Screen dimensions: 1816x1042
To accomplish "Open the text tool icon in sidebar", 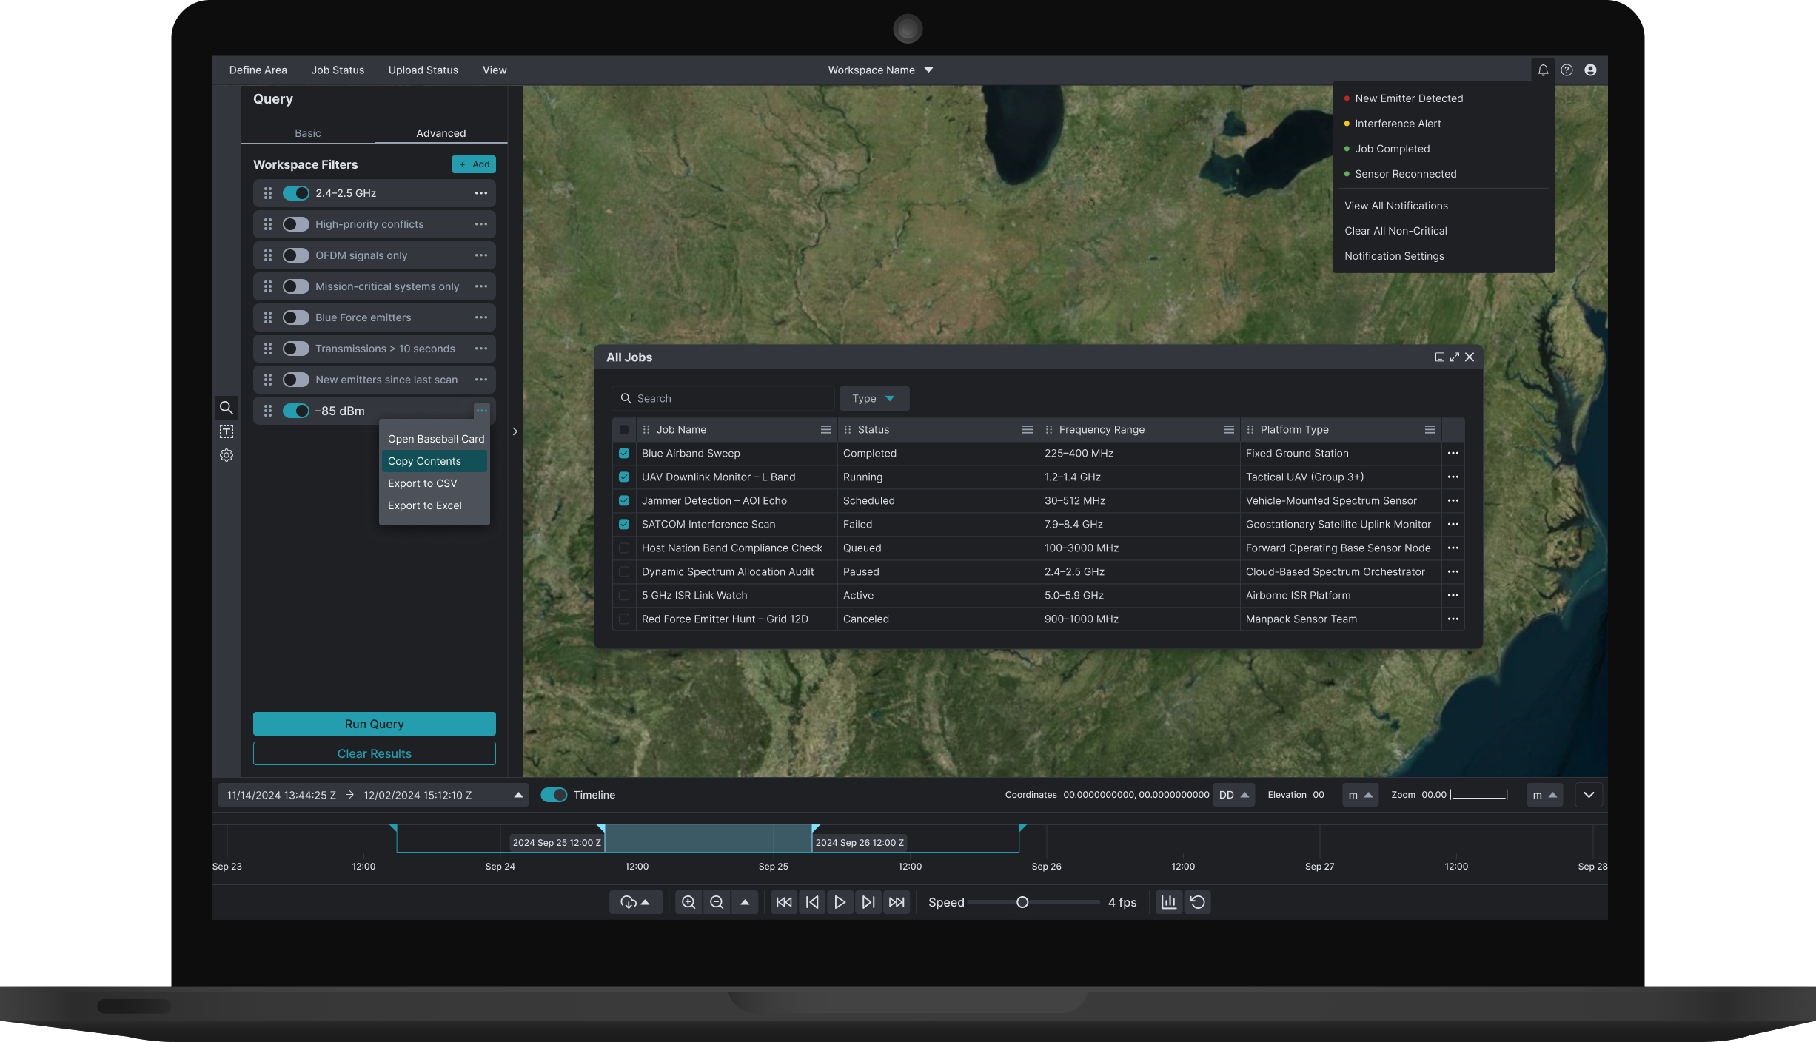I will click(x=227, y=431).
